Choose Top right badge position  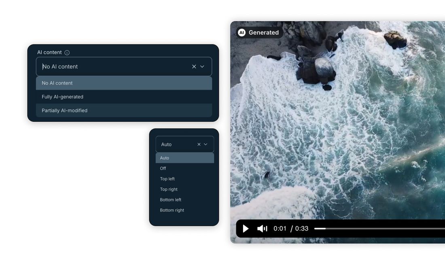click(x=185, y=189)
